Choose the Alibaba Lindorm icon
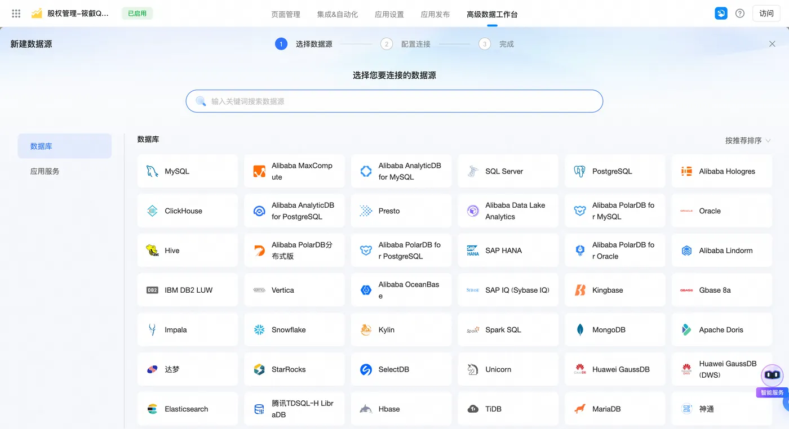Viewport: 789px width, 429px height. tap(686, 251)
